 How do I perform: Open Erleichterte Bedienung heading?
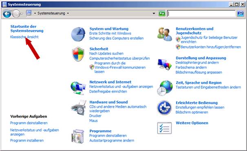(x=196, y=103)
